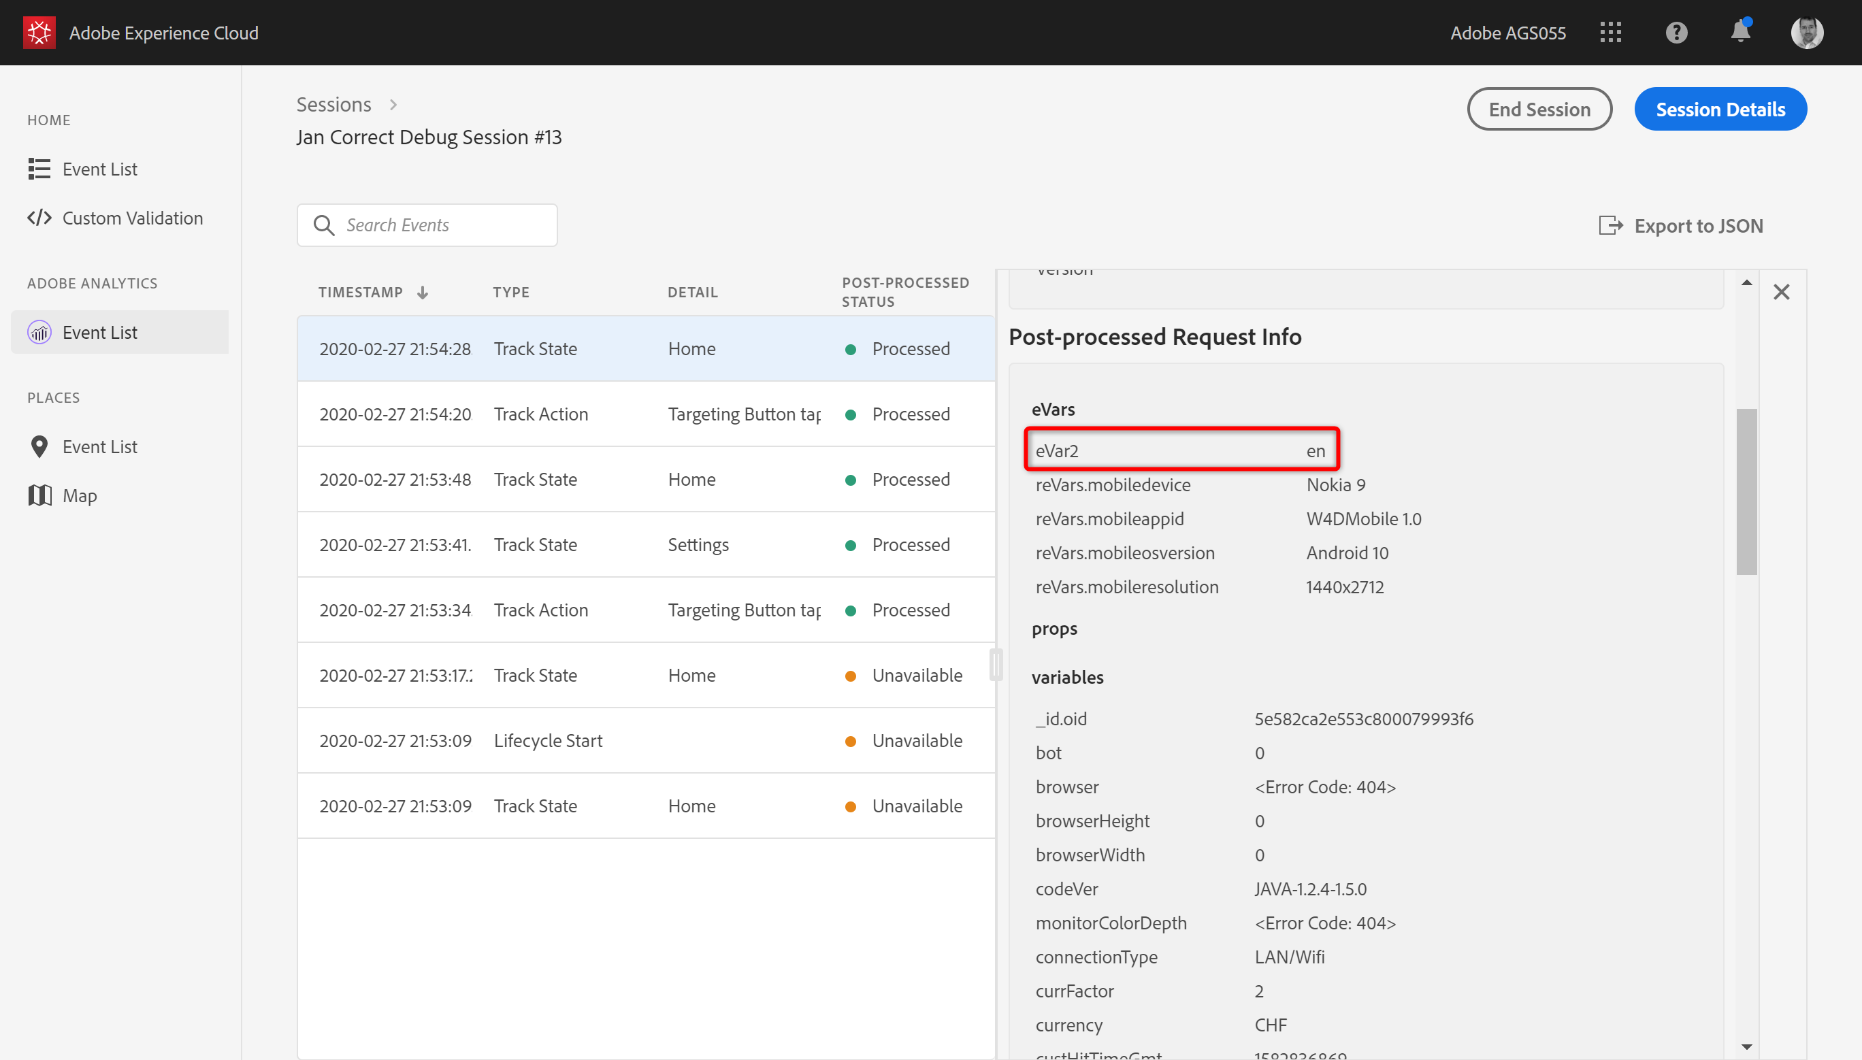Close the event details panel
This screenshot has height=1060, width=1862.
[1780, 292]
